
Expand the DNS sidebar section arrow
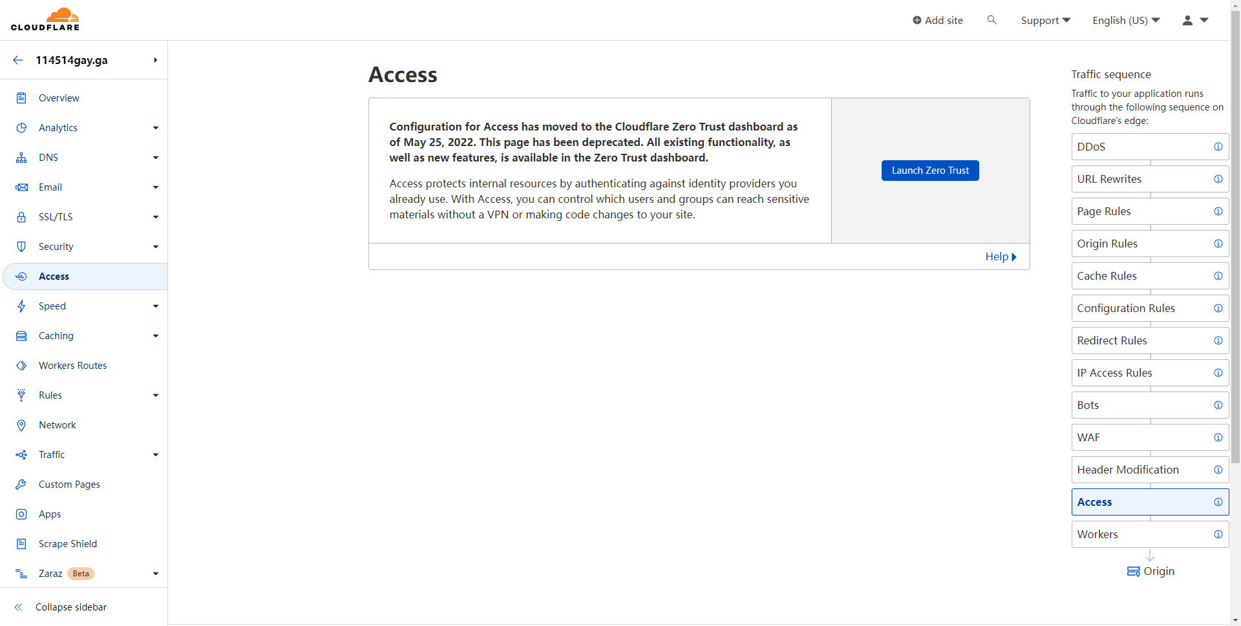coord(156,158)
